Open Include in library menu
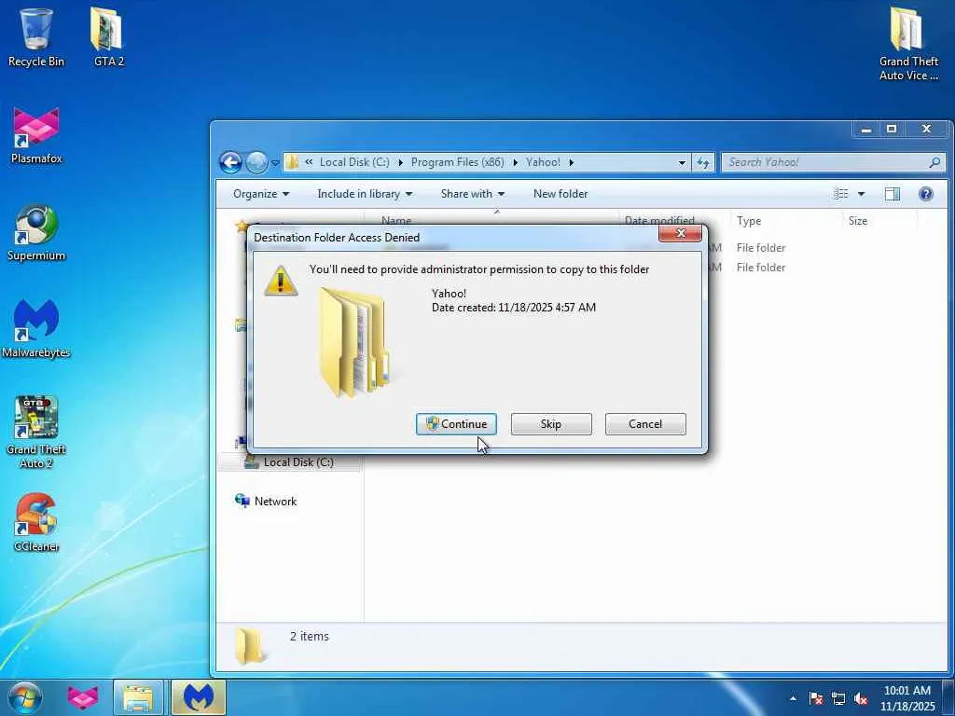Image resolution: width=955 pixels, height=716 pixels. [x=365, y=194]
